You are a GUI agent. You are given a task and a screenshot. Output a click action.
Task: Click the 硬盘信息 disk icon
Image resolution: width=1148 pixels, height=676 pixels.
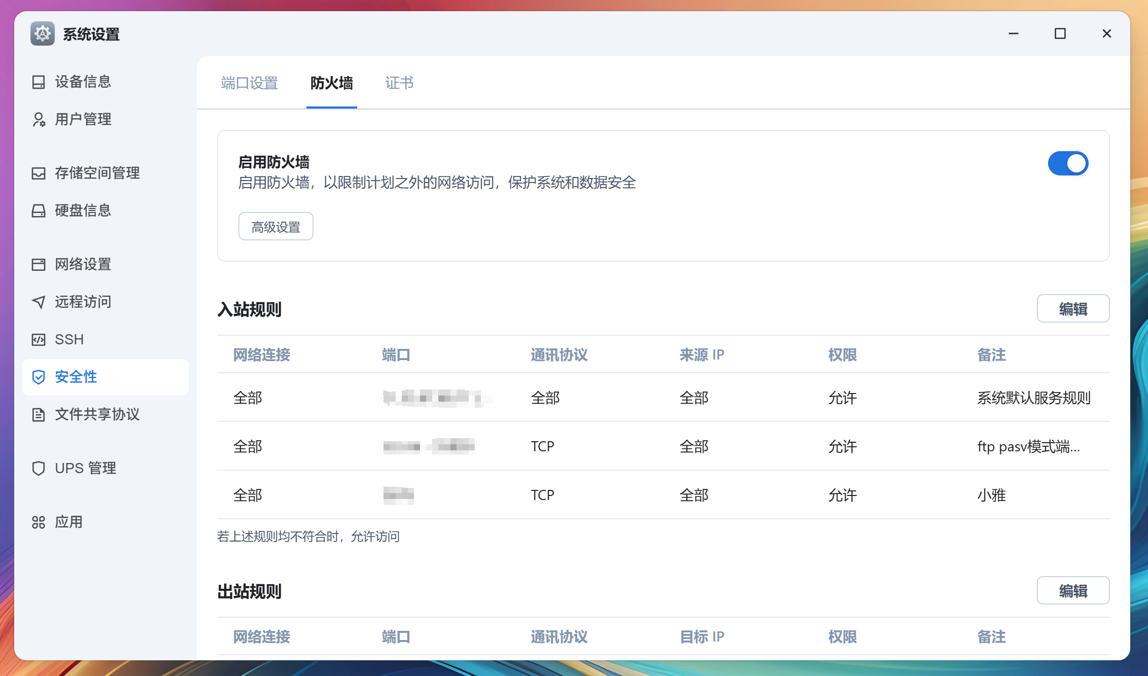coord(39,211)
